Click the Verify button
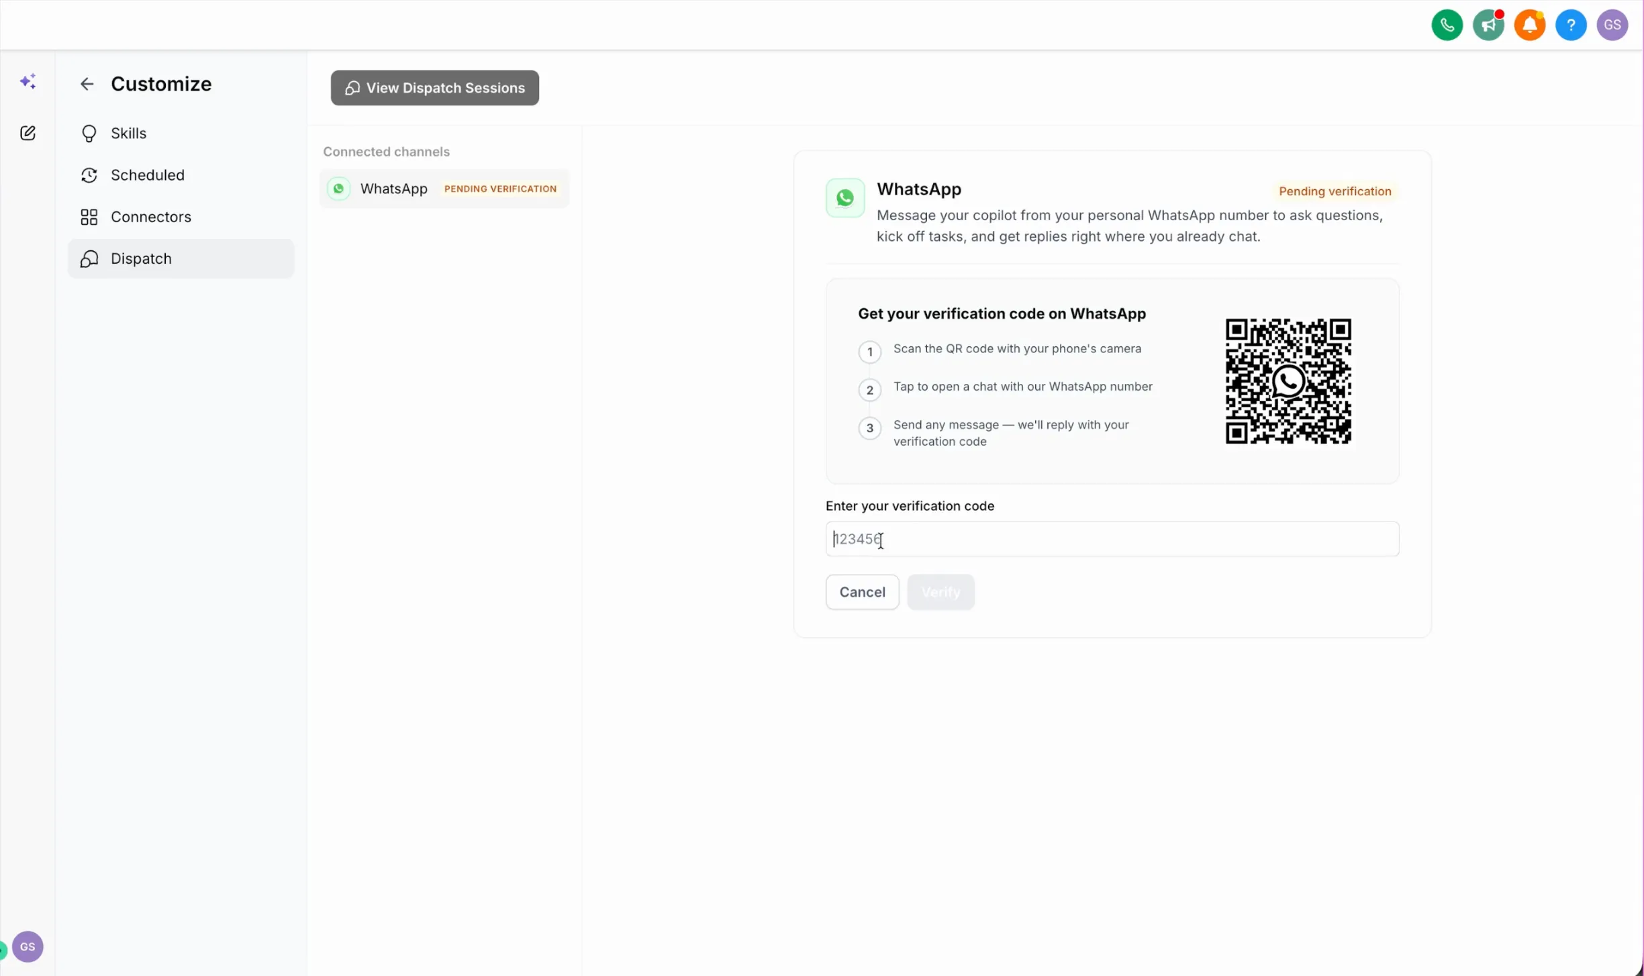1644x976 pixels. pyautogui.click(x=940, y=592)
